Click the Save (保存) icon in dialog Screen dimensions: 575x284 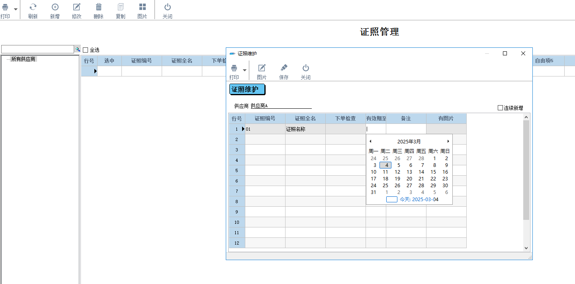pyautogui.click(x=284, y=68)
